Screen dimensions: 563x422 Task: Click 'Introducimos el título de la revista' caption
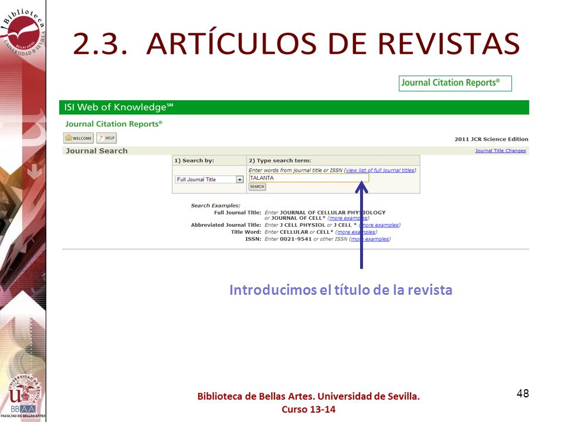point(341,290)
